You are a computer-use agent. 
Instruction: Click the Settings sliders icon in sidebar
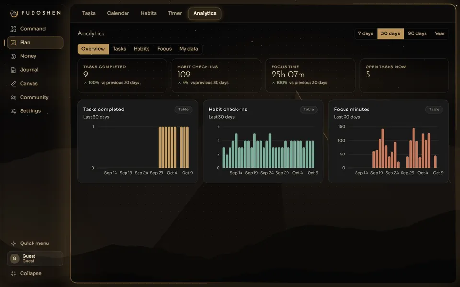click(13, 111)
